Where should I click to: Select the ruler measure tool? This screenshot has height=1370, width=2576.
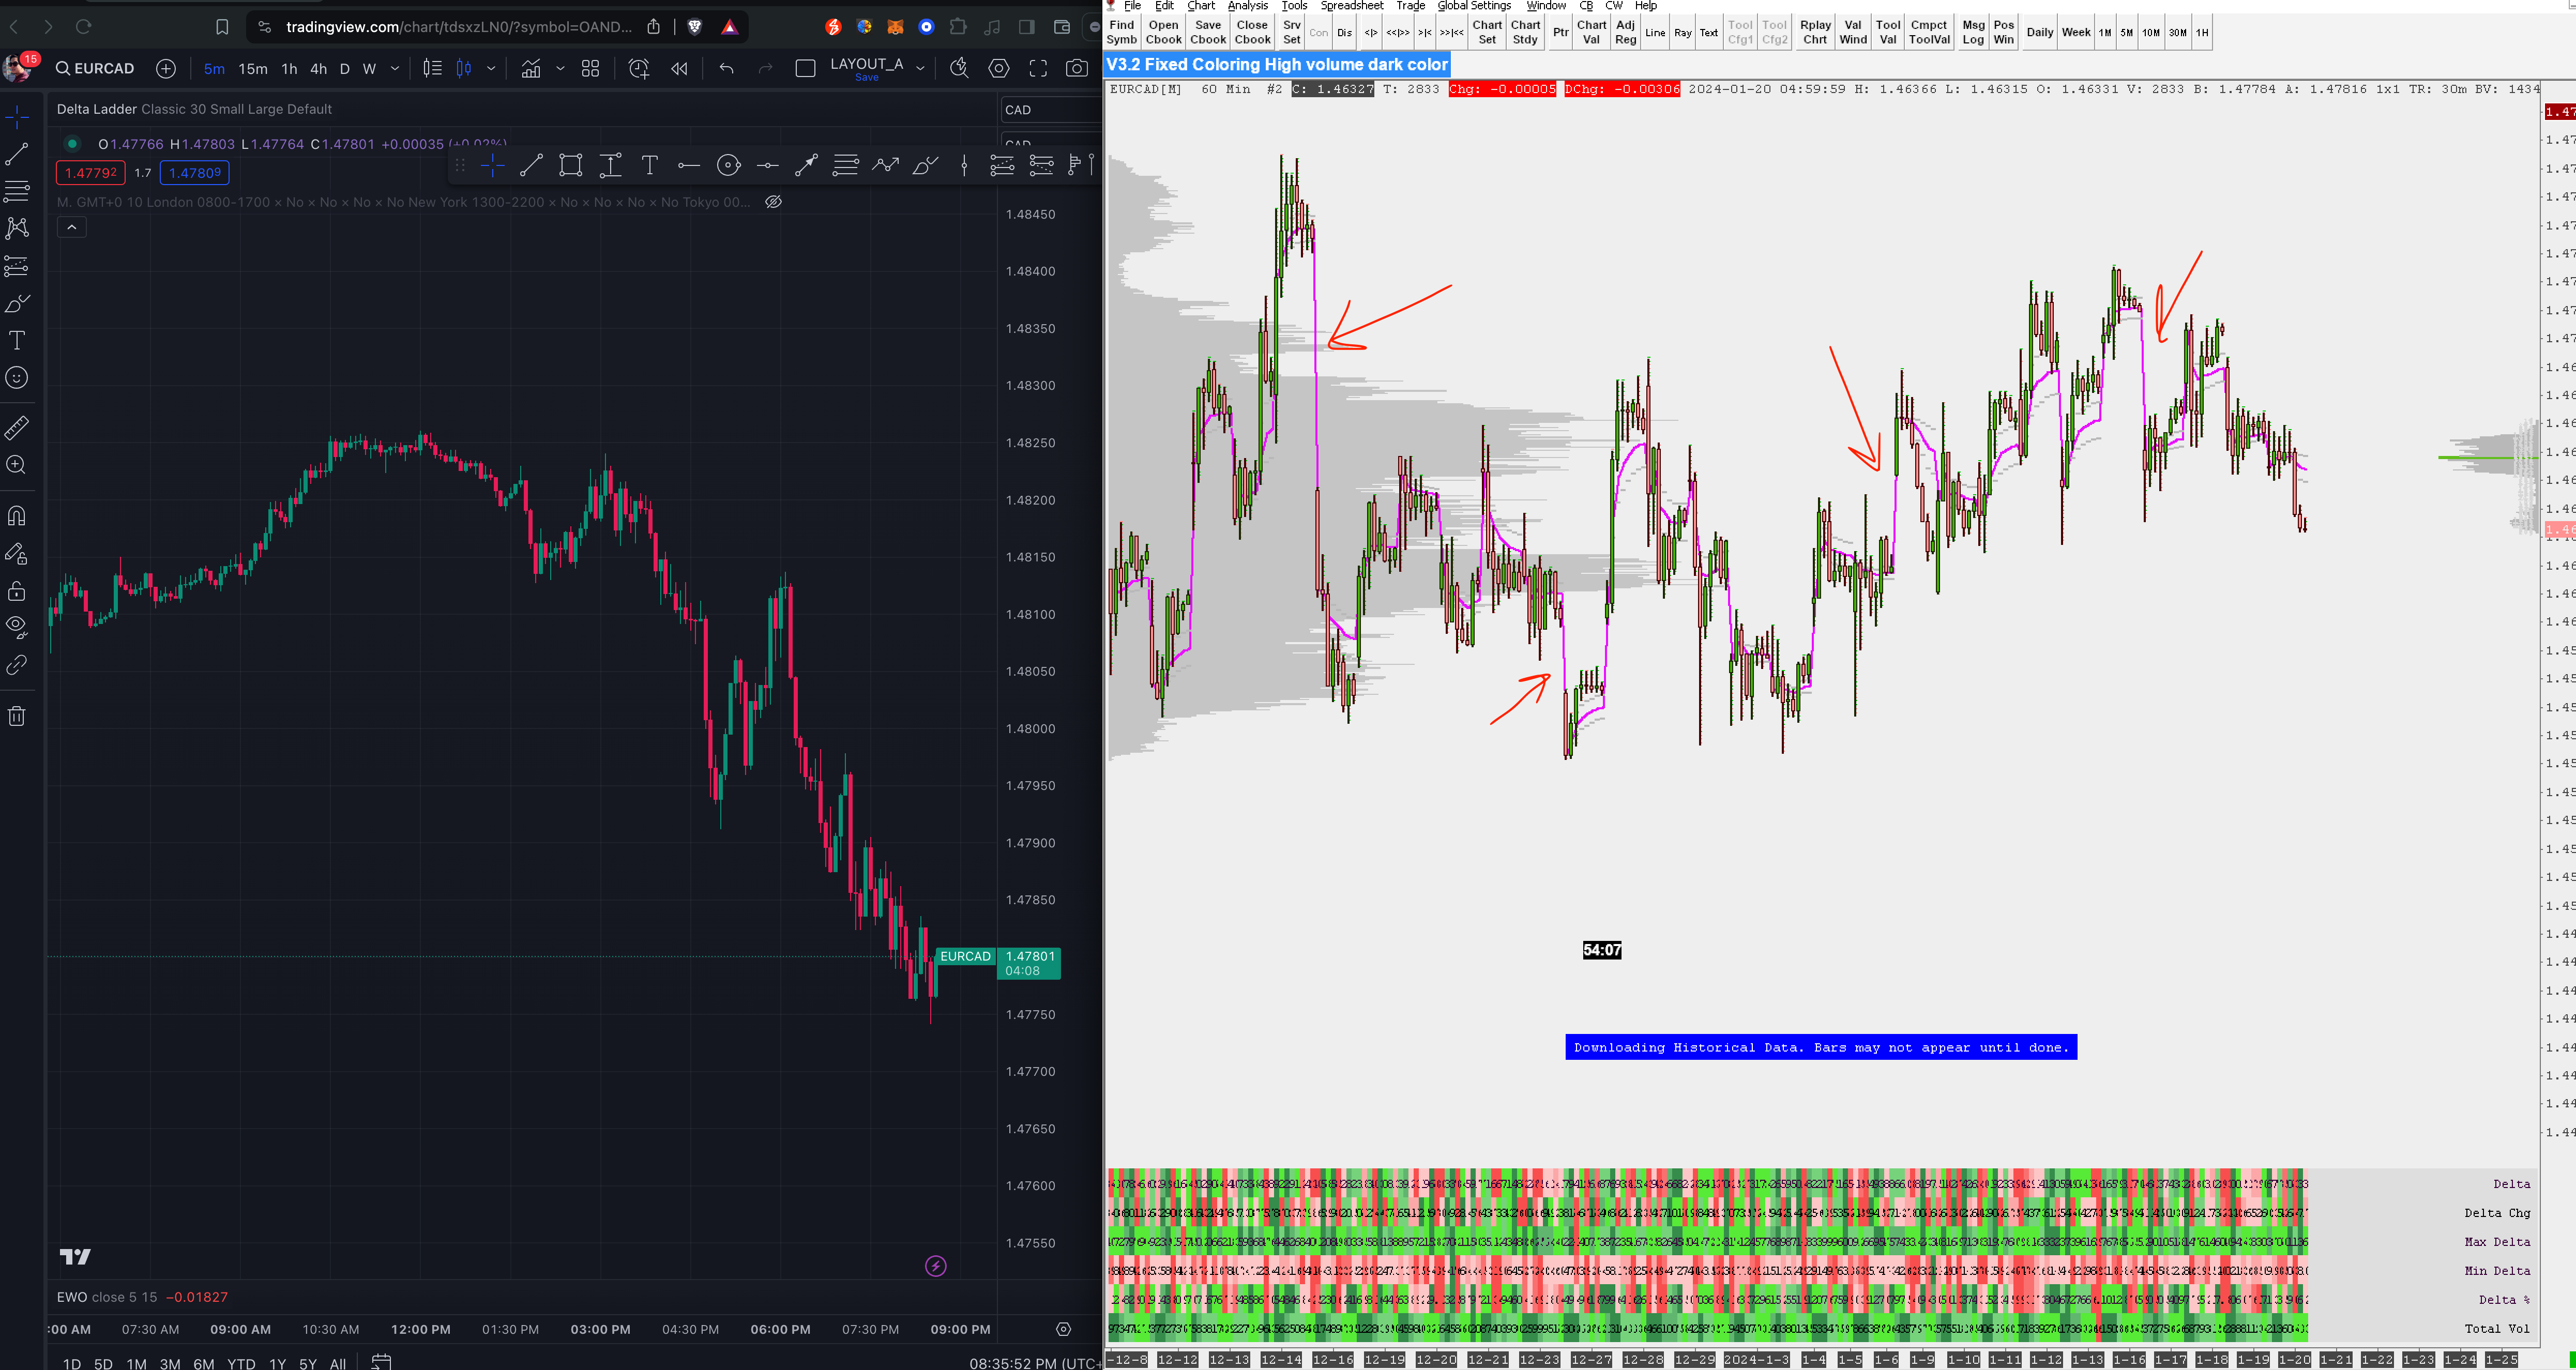[17, 428]
